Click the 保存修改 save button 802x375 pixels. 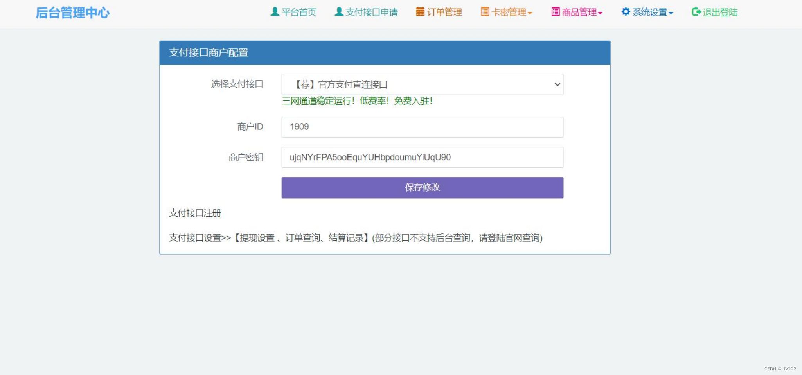(x=422, y=188)
